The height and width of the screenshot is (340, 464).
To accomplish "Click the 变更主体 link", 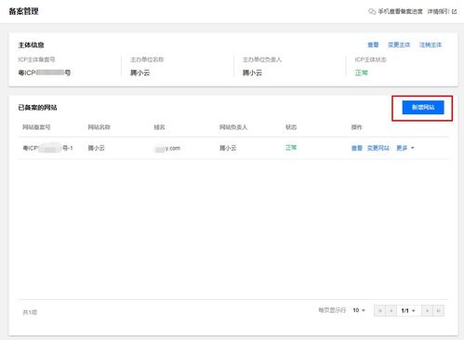I will pyautogui.click(x=399, y=45).
